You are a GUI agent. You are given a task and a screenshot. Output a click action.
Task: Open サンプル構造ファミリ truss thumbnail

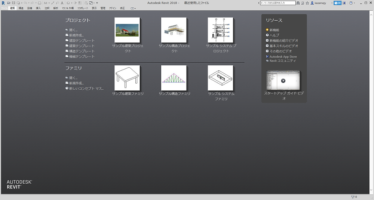pos(174,78)
